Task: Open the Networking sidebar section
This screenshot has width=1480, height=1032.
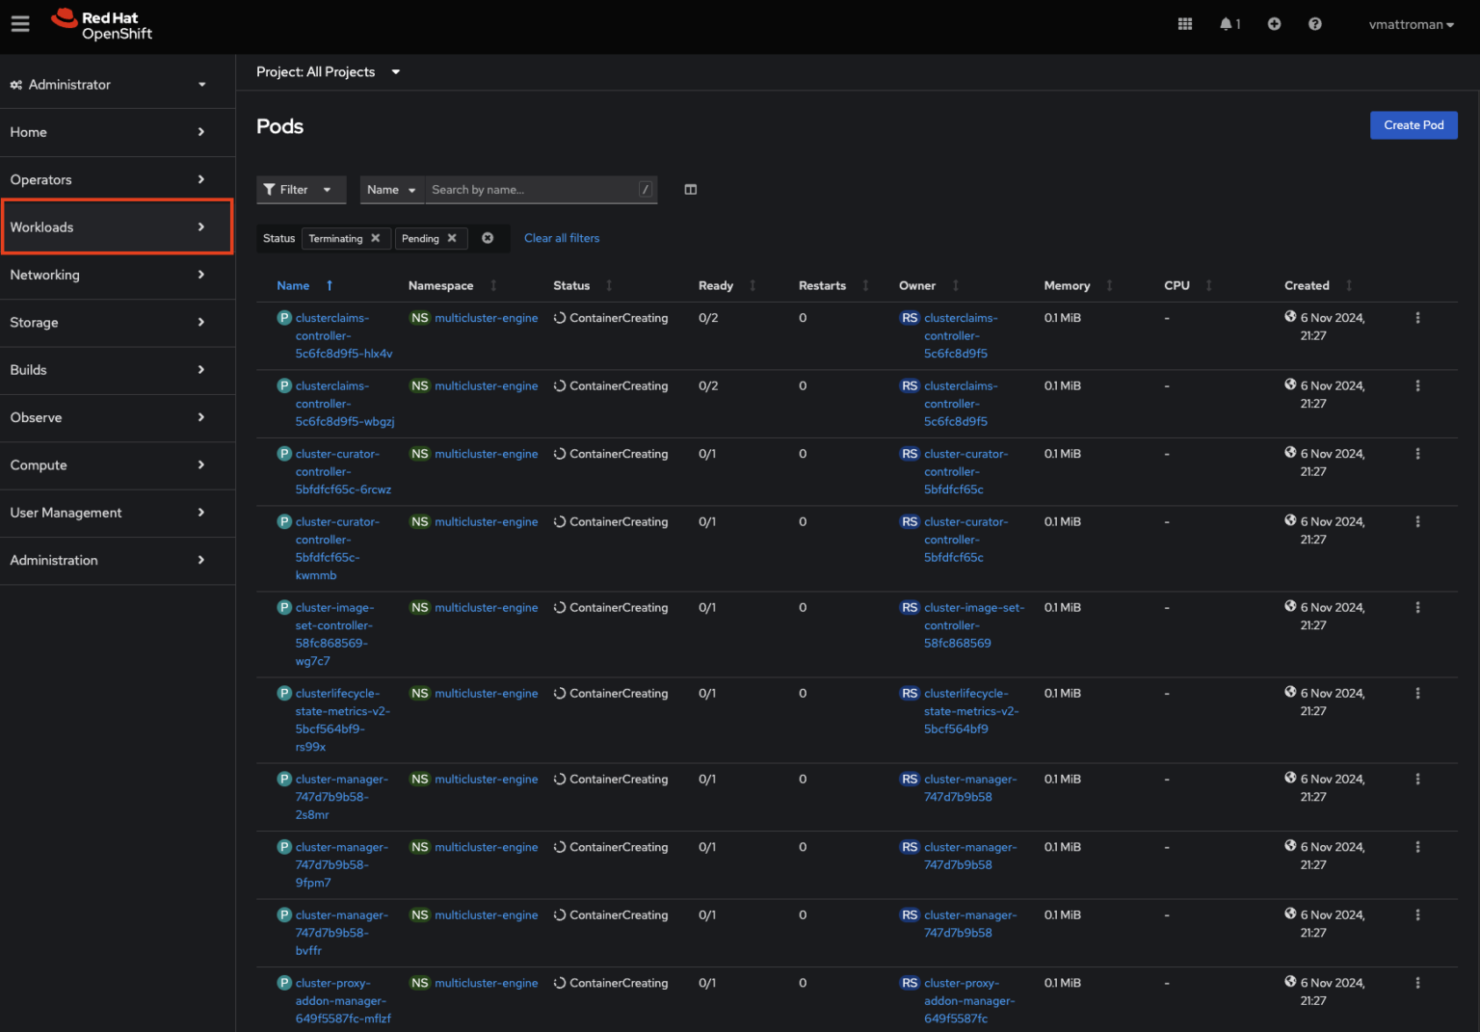Action: coord(117,275)
